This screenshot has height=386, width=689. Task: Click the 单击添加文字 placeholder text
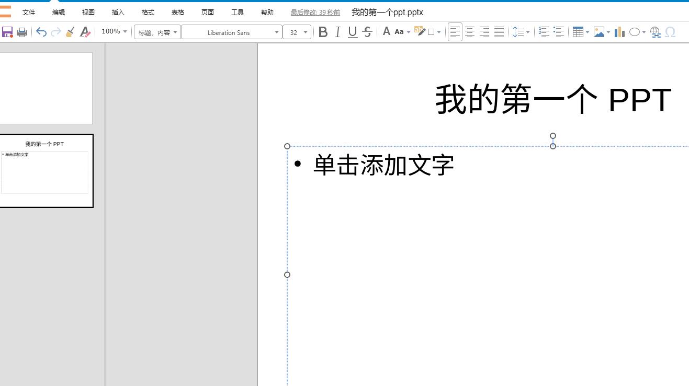point(383,165)
